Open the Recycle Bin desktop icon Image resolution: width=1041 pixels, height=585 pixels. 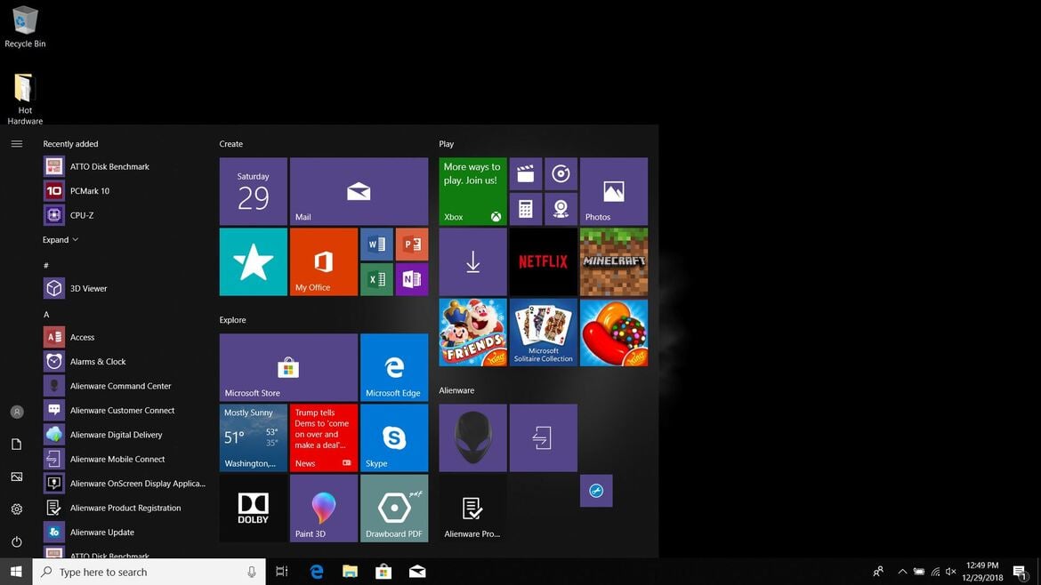click(x=25, y=27)
